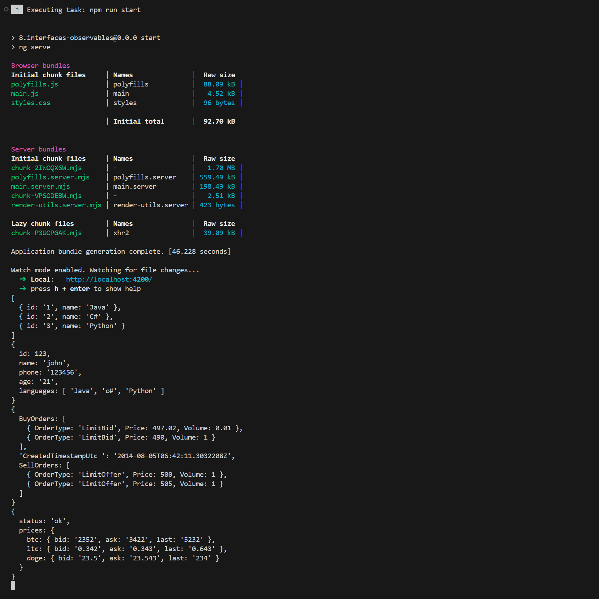The image size is (599, 599).
Task: Click the status: 'ok' line
Action: 44,521
